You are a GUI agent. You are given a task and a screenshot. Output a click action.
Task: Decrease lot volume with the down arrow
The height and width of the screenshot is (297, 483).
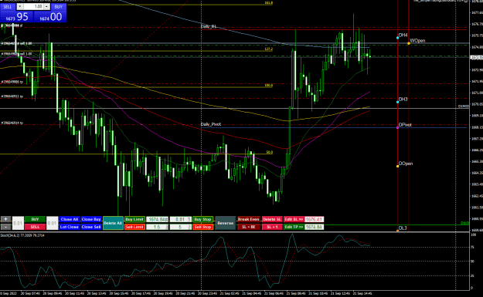point(20,6)
